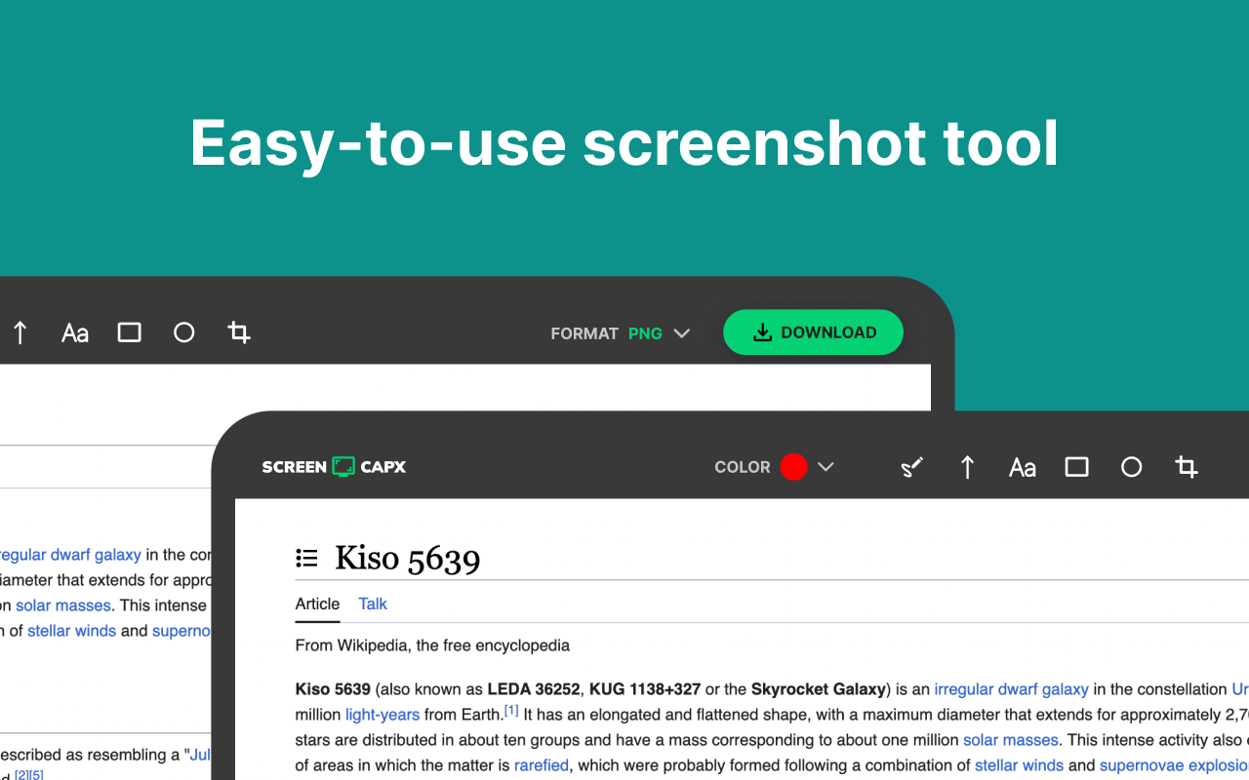Switch to the Talk tab

click(373, 604)
